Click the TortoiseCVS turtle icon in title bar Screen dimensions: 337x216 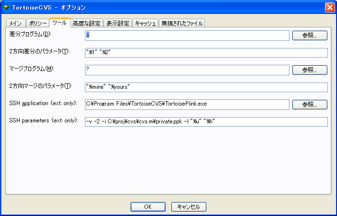[6, 8]
